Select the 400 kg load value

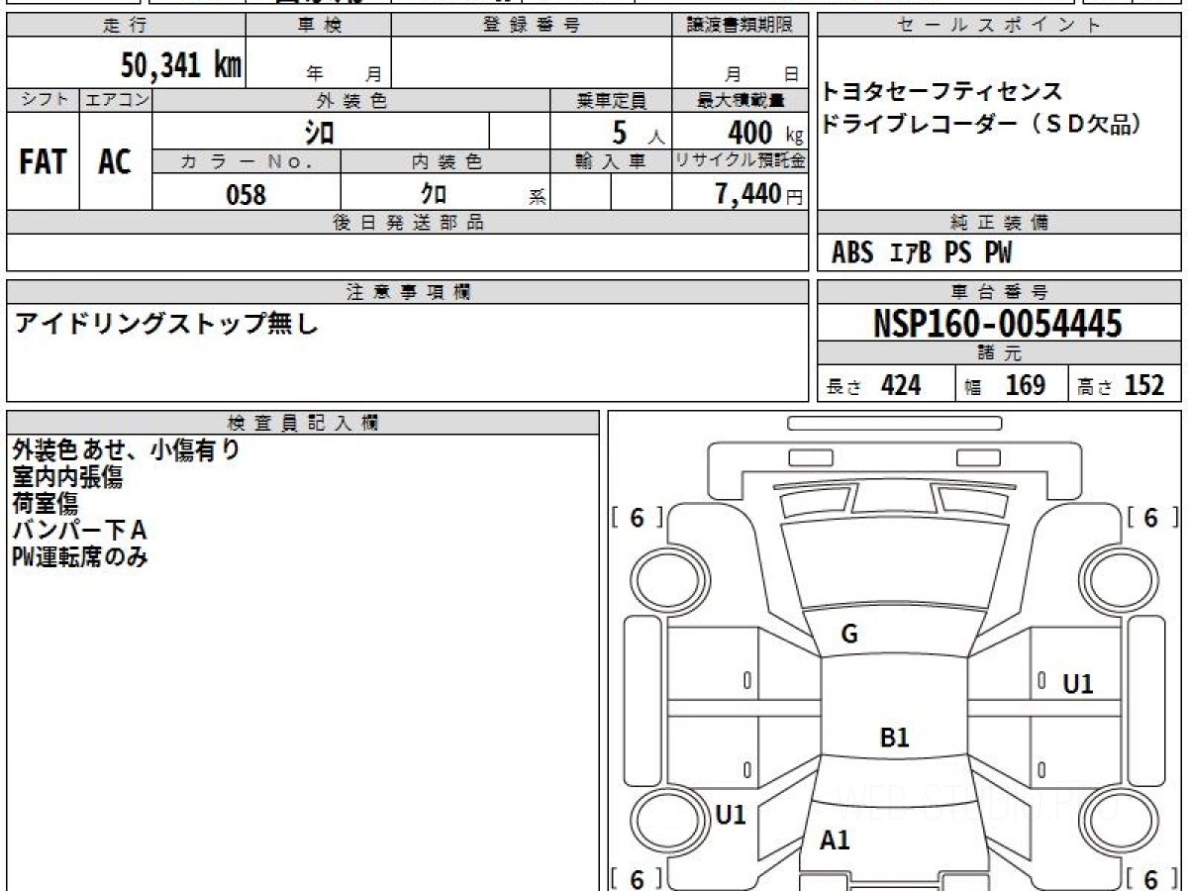point(764,133)
